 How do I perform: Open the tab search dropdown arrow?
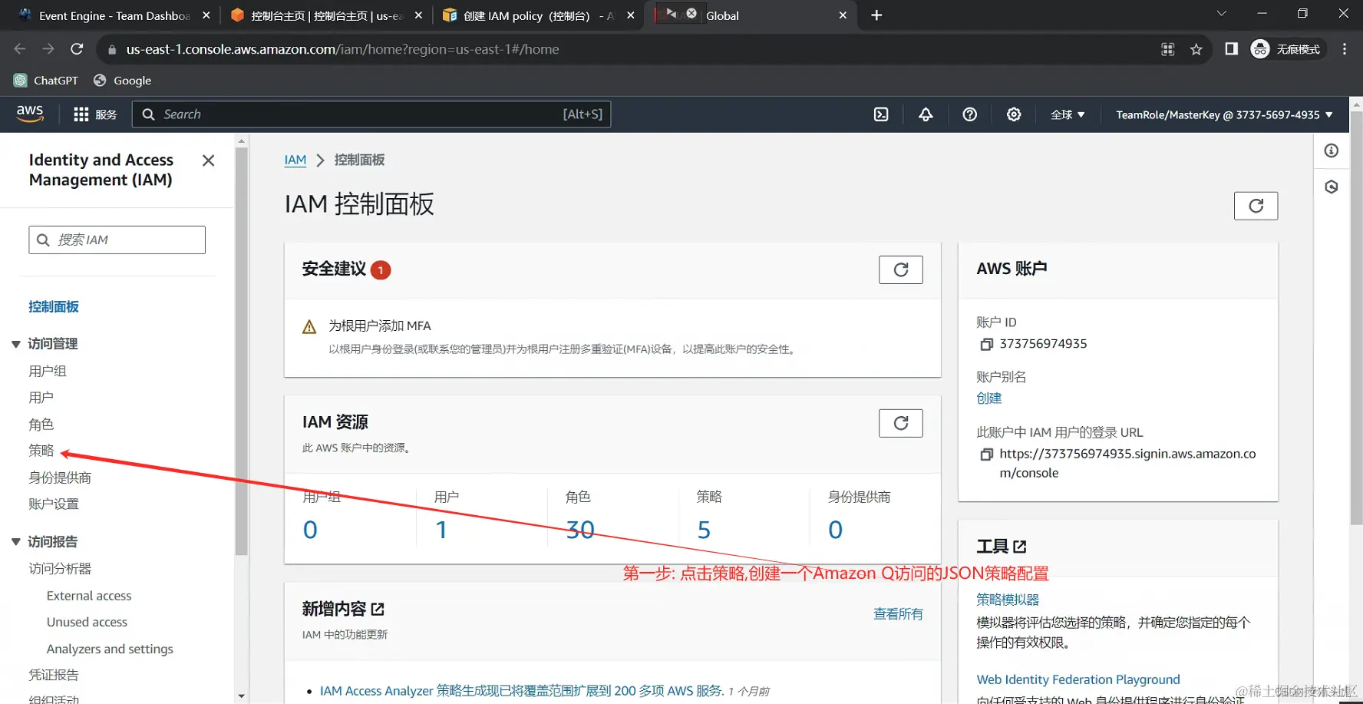1222,14
